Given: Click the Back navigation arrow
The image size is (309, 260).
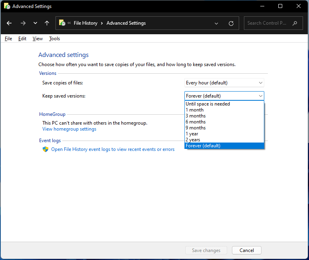Looking at the screenshot, I should [10, 23].
